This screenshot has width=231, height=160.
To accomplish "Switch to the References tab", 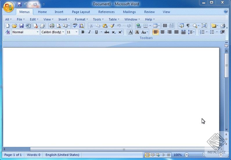I will pos(107,12).
